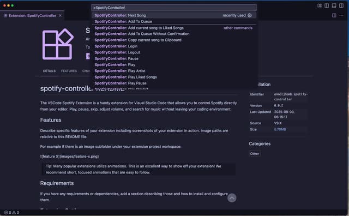Click the scroll-to-top arrow button
Screen dimensions: 349x216
(x=232, y=198)
